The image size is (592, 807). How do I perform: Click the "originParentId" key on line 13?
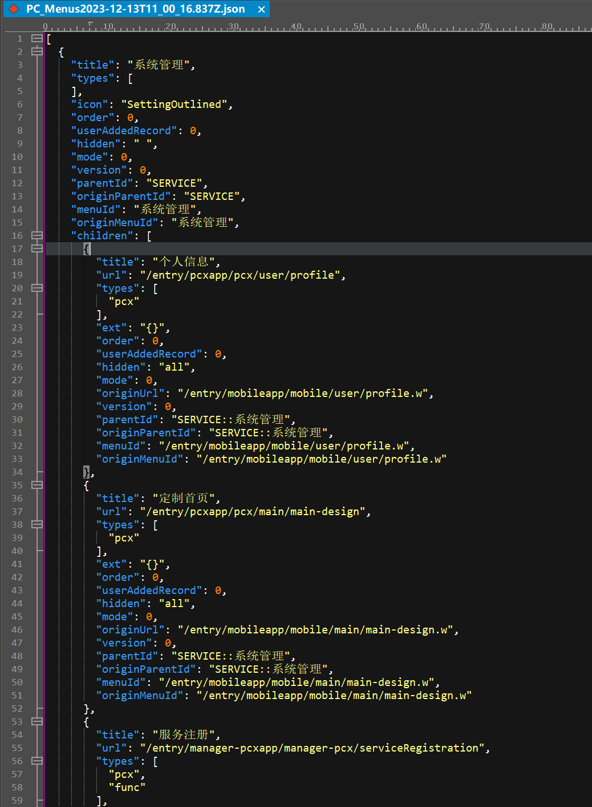click(121, 196)
